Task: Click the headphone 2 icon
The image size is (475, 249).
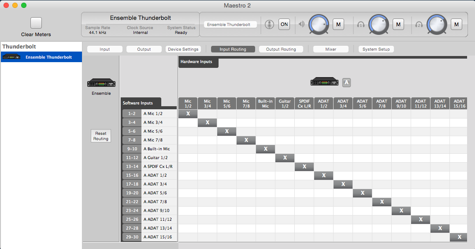Action: tap(419, 25)
